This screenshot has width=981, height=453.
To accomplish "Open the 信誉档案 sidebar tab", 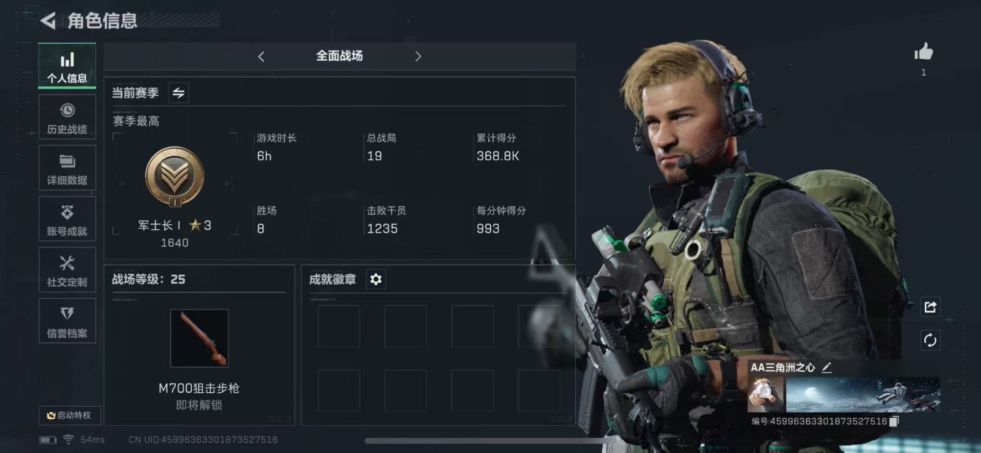I will [67, 321].
